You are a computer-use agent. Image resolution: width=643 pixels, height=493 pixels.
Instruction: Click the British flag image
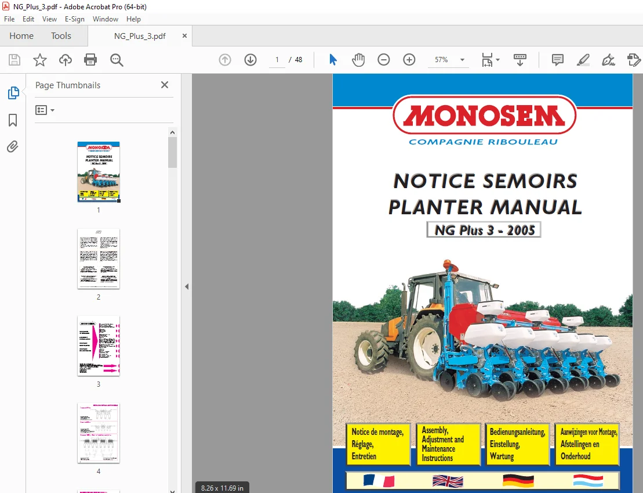[448, 481]
